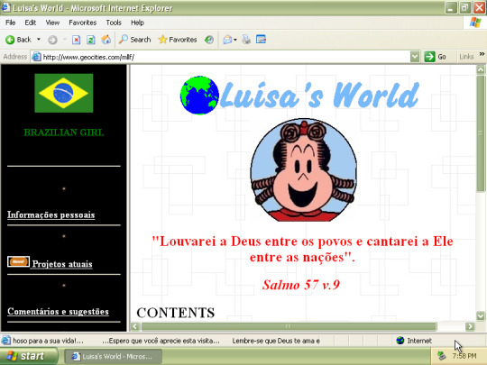
Task: Expand the address bar dropdown list
Action: click(x=415, y=57)
